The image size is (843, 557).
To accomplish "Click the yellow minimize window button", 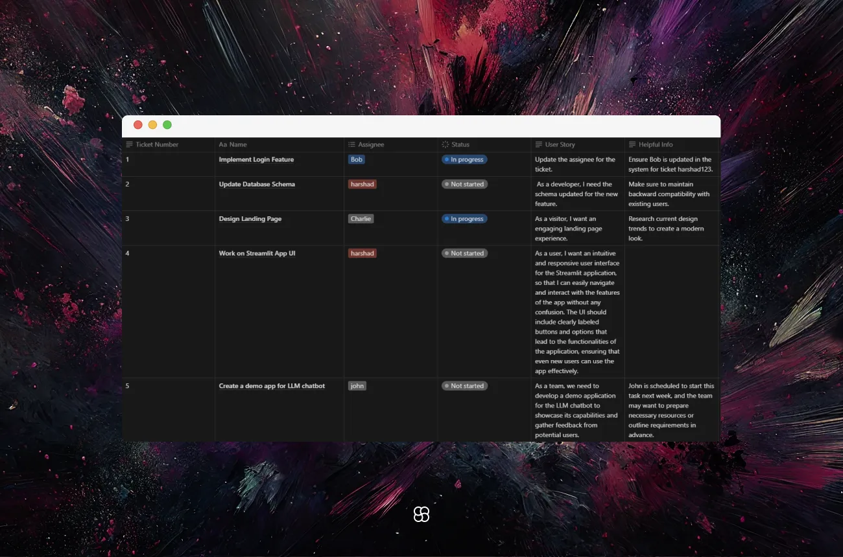I will point(152,125).
